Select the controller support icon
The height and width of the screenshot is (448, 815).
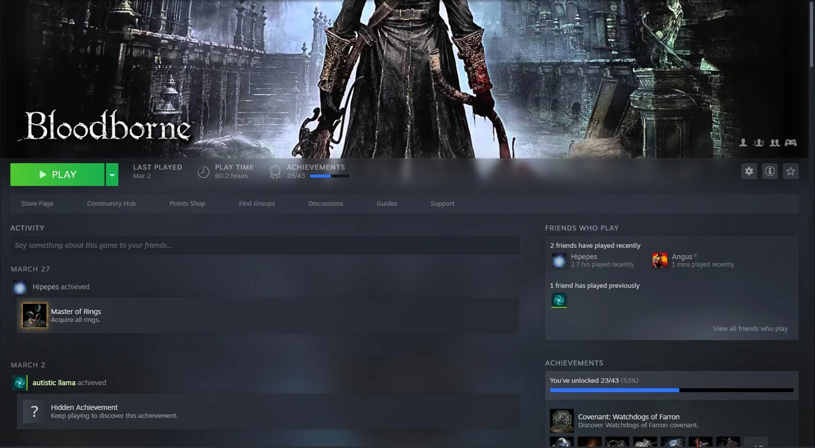791,142
